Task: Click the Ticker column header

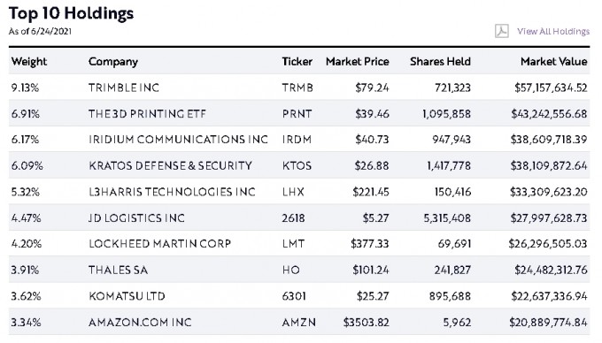Action: (297, 62)
